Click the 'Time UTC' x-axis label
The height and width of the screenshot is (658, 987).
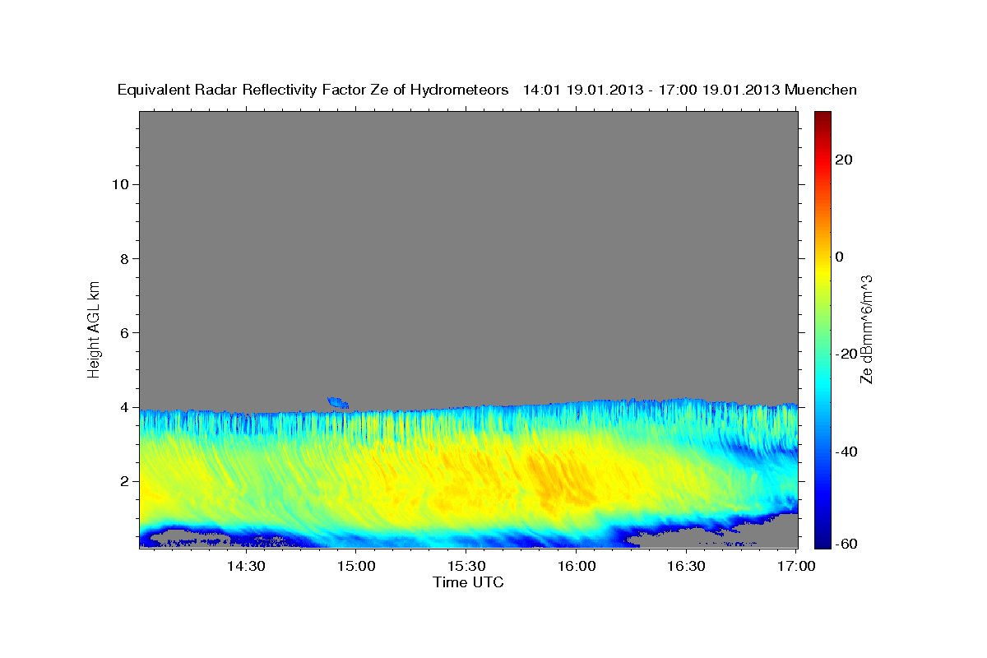click(468, 582)
